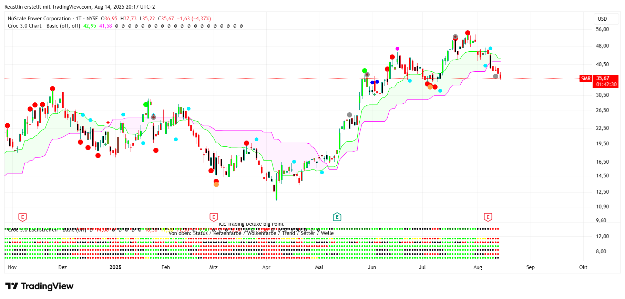Screen dimensions: 625x299
Task: Open the USD currency selector on price axis
Action: [602, 19]
